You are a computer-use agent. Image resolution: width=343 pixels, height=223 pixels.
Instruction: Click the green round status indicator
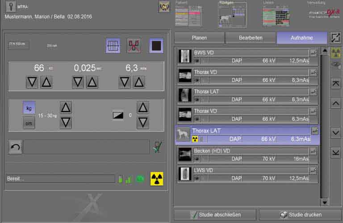tap(140, 179)
